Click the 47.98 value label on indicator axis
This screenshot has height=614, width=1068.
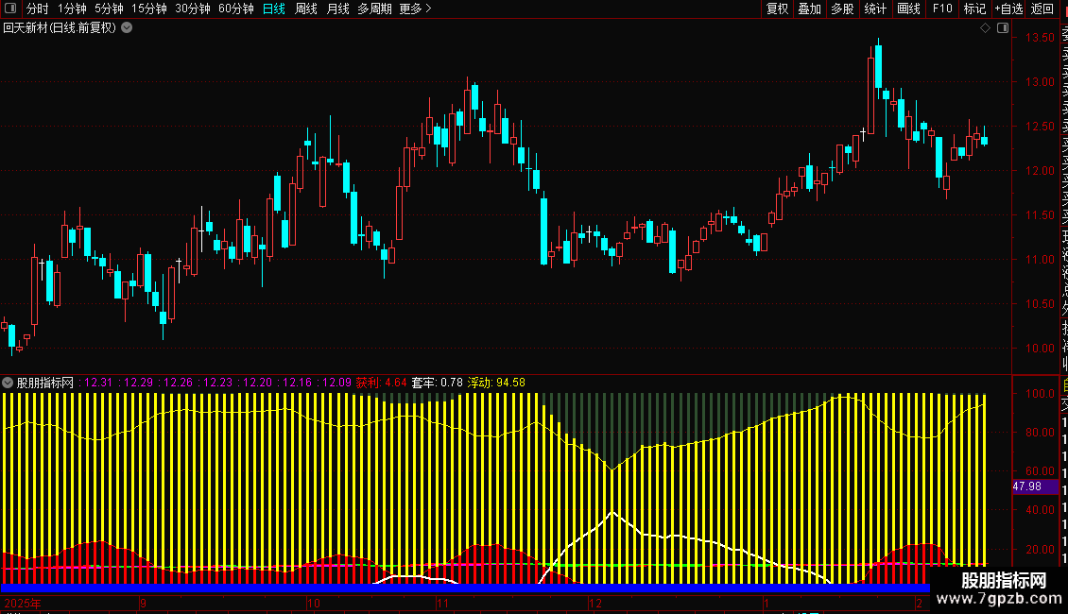coord(1035,486)
